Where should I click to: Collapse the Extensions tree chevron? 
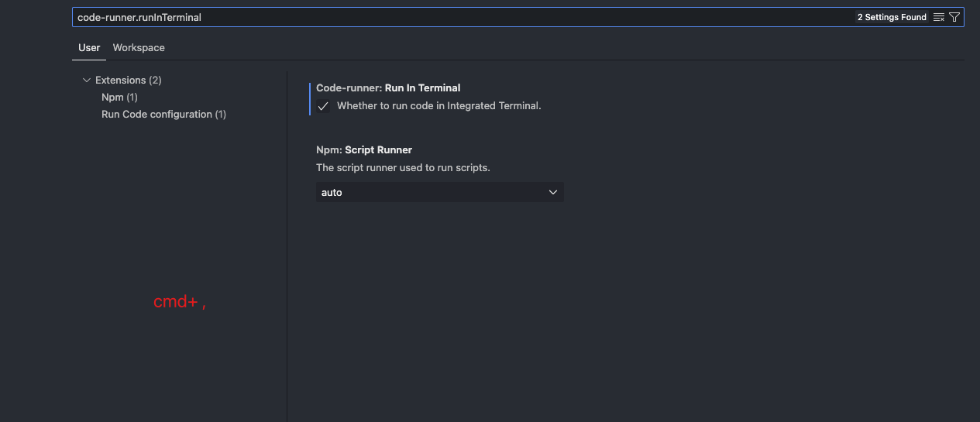[86, 81]
